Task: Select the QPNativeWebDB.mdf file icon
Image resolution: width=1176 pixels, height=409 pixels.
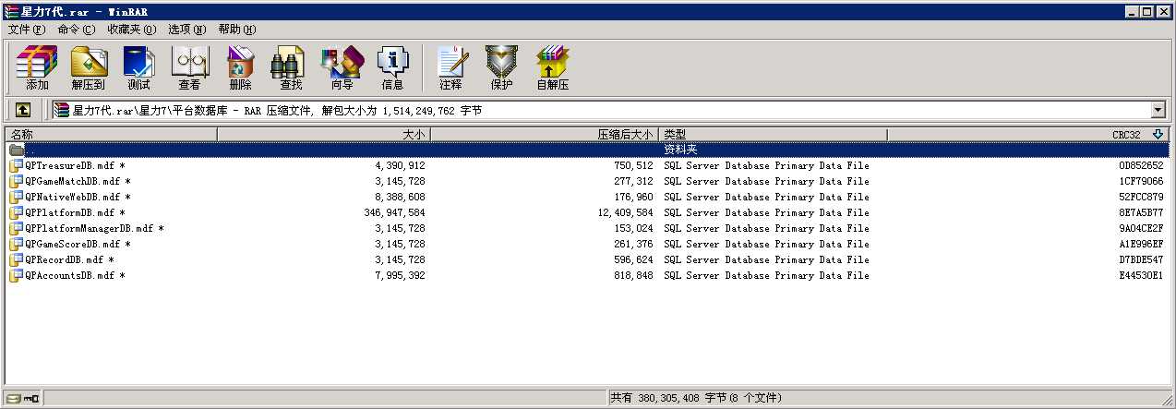Action: (17, 197)
